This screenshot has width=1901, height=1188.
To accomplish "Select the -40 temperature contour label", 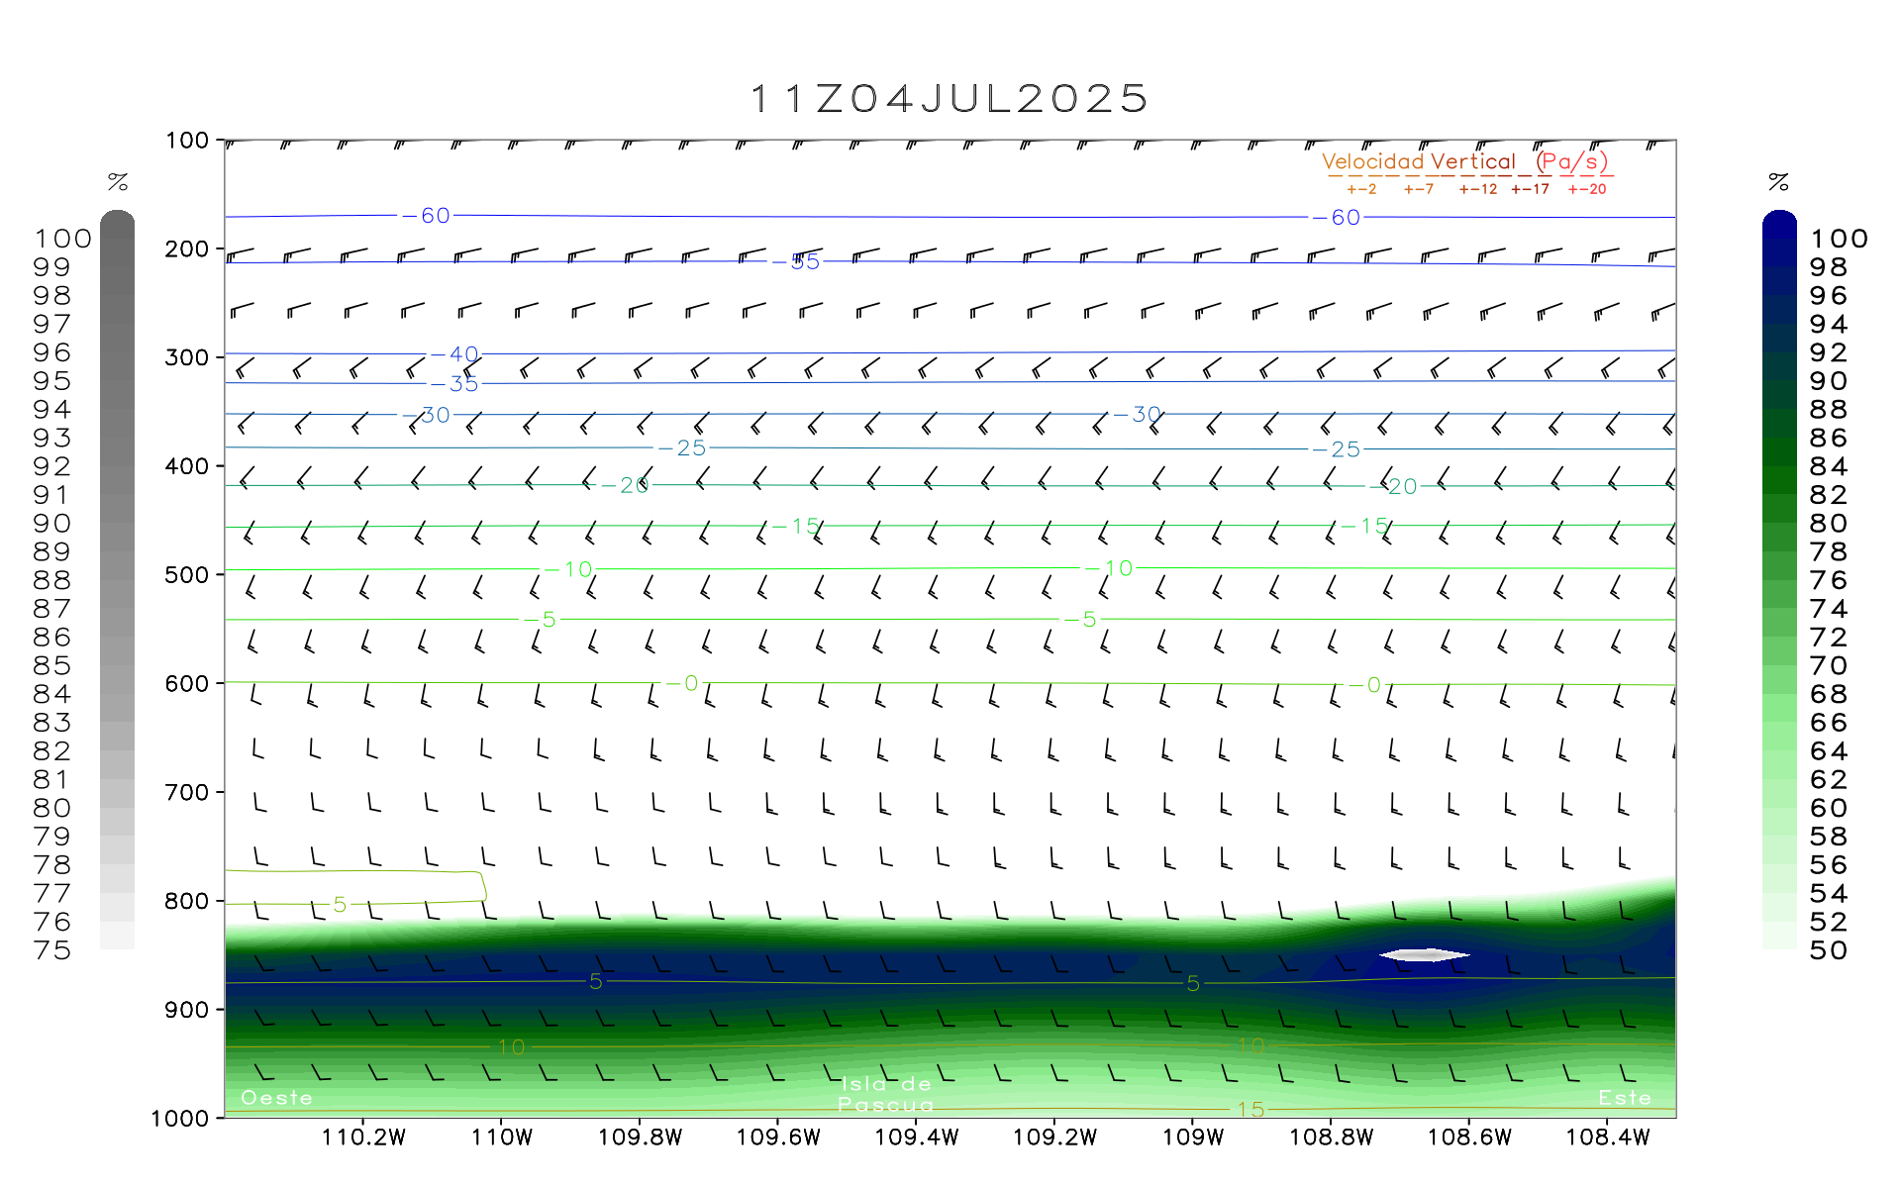I will [455, 354].
